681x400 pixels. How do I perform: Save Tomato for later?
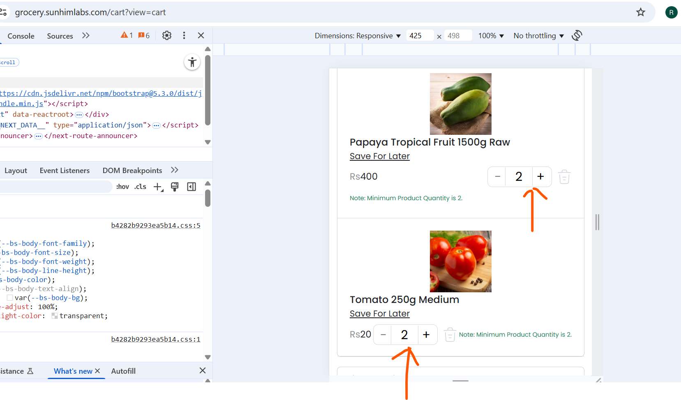click(380, 314)
